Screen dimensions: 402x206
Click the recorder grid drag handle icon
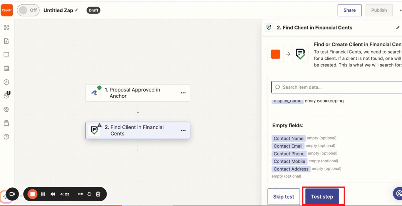tap(80, 194)
